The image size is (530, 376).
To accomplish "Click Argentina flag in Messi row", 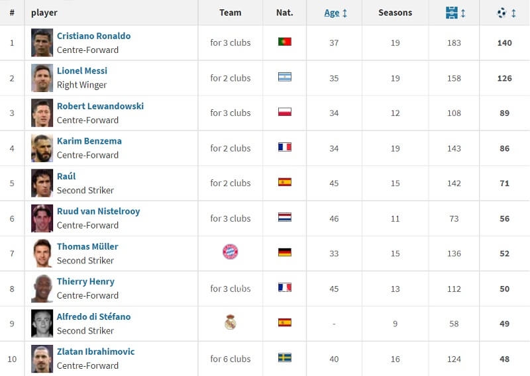I will [285, 77].
